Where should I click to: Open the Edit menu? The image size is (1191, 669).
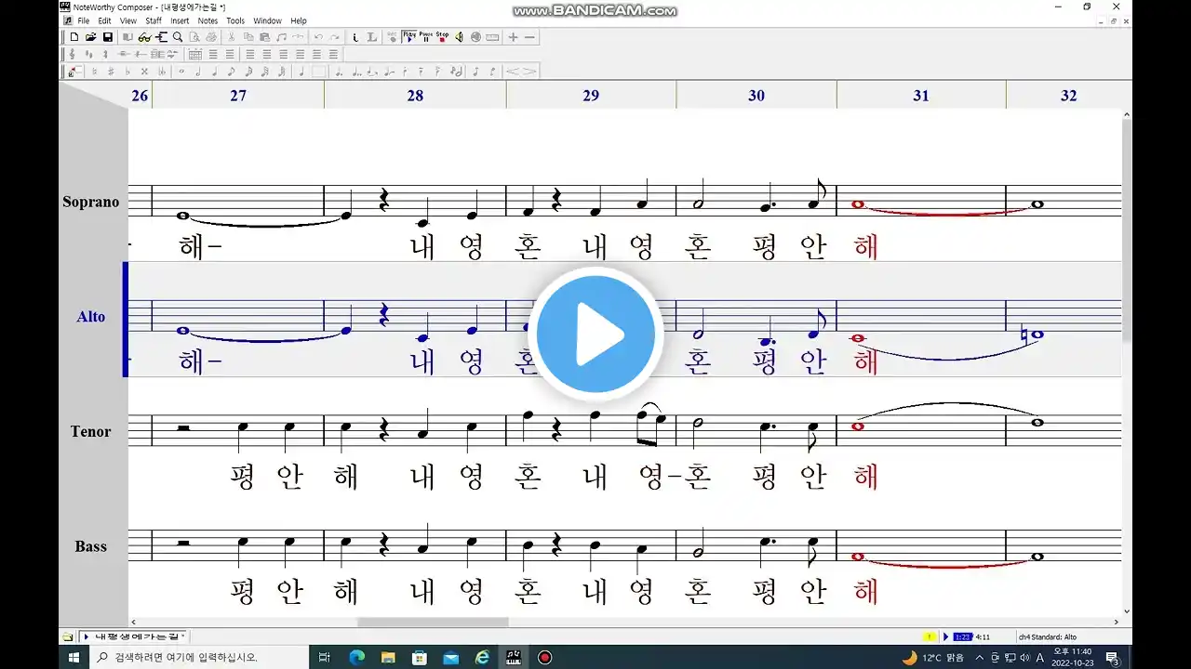point(104,20)
